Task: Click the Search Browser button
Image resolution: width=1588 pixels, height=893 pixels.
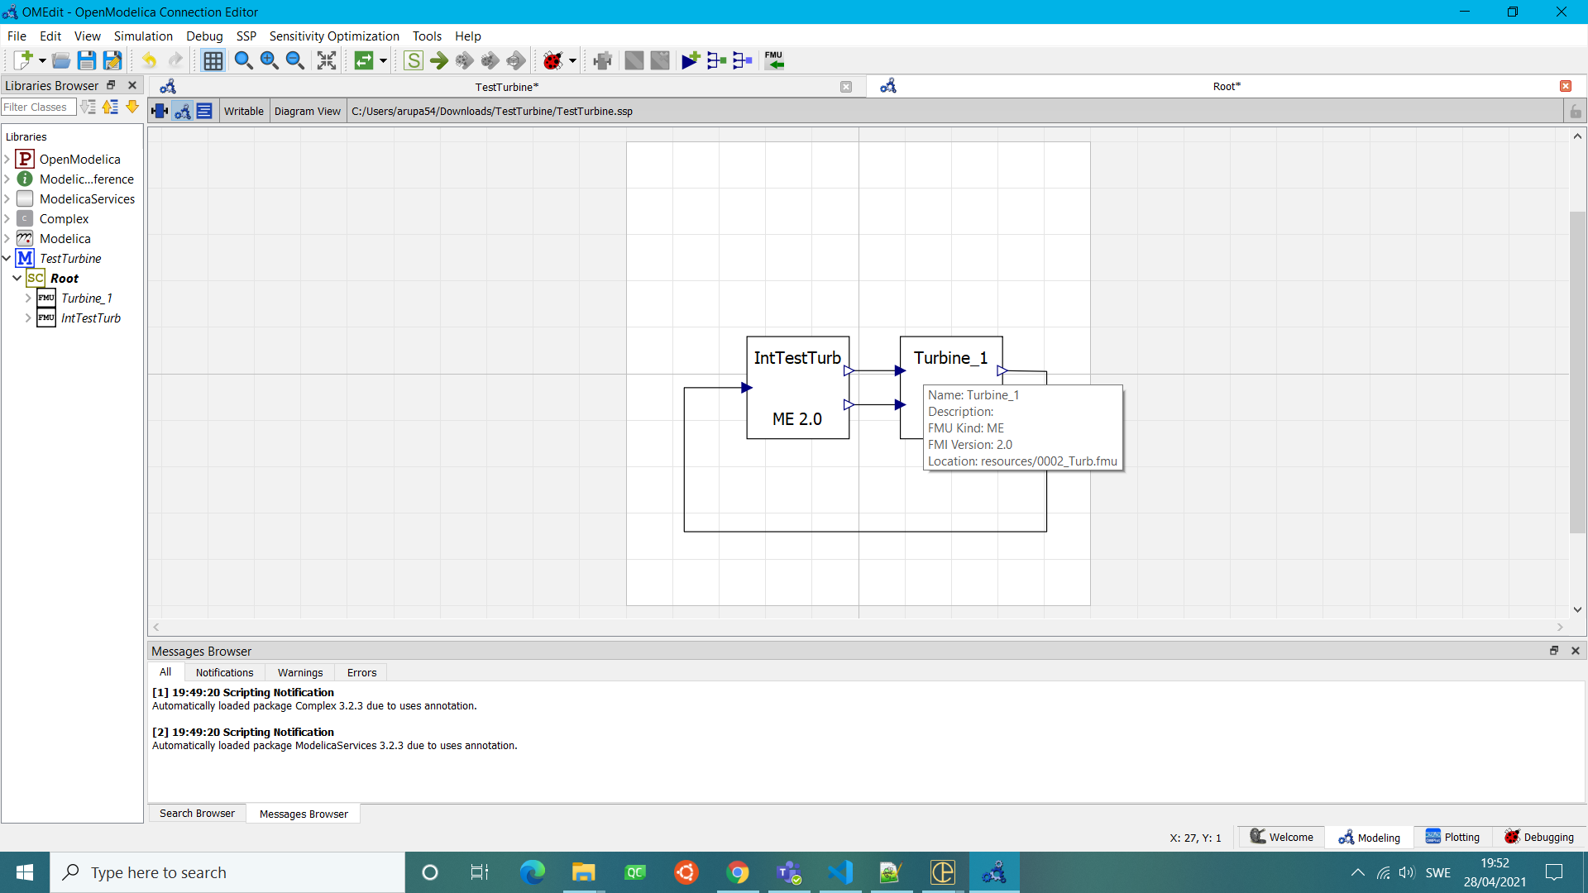Action: pos(197,813)
